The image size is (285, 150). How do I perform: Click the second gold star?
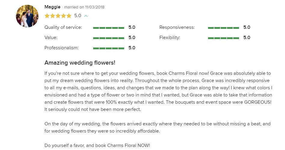52,16
